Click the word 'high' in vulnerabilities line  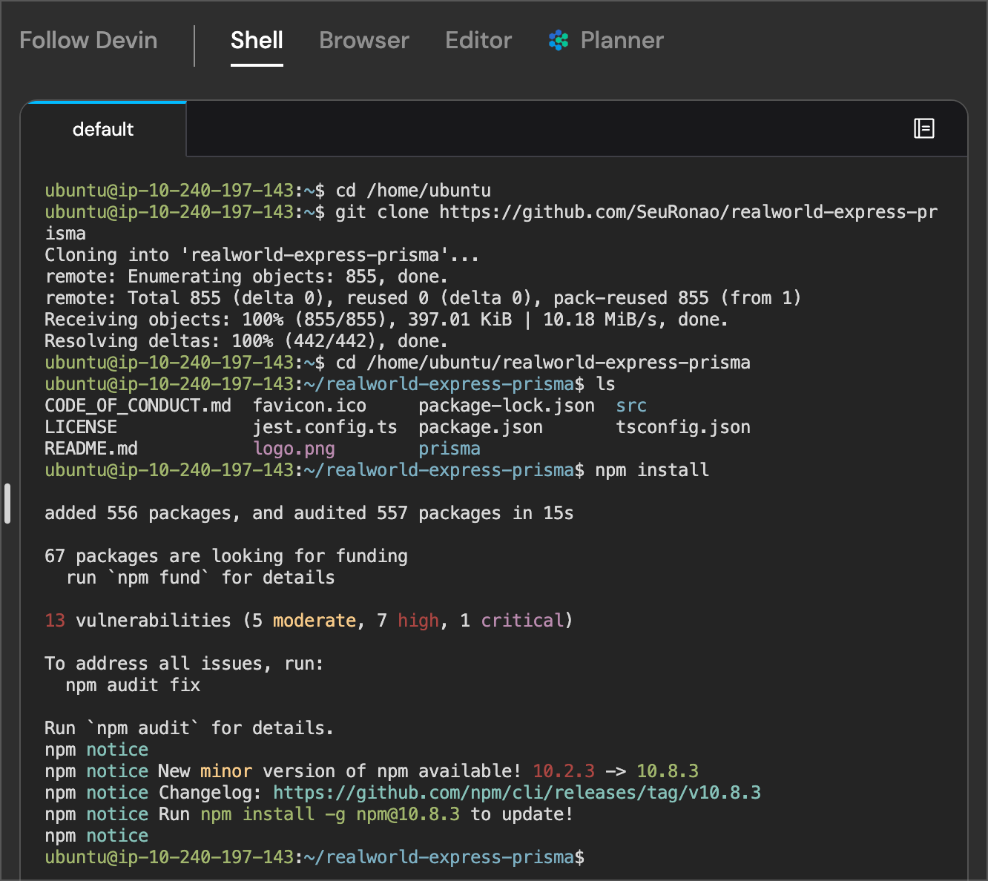pos(418,621)
